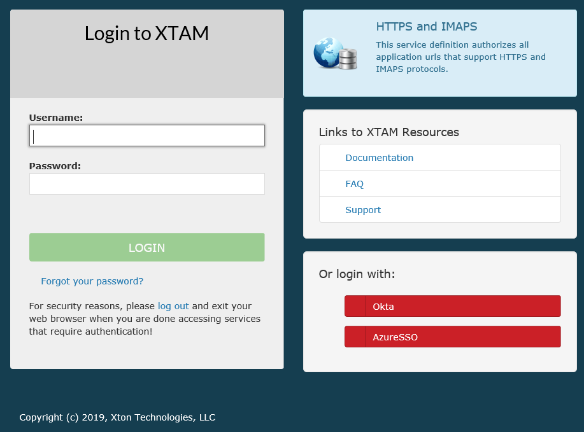Click the 'Links to XTAM Resources' heading
Viewport: 584px width, 432px height.
pos(388,132)
